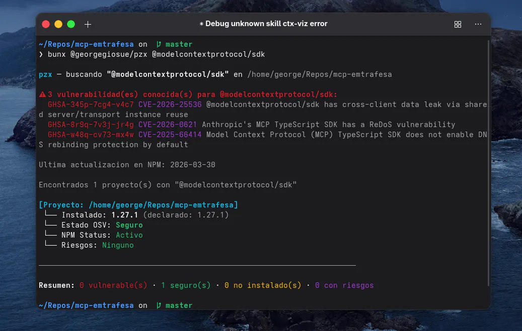Click the git branch icon on bottom prompt
The height and width of the screenshot is (331, 522).
click(159, 305)
